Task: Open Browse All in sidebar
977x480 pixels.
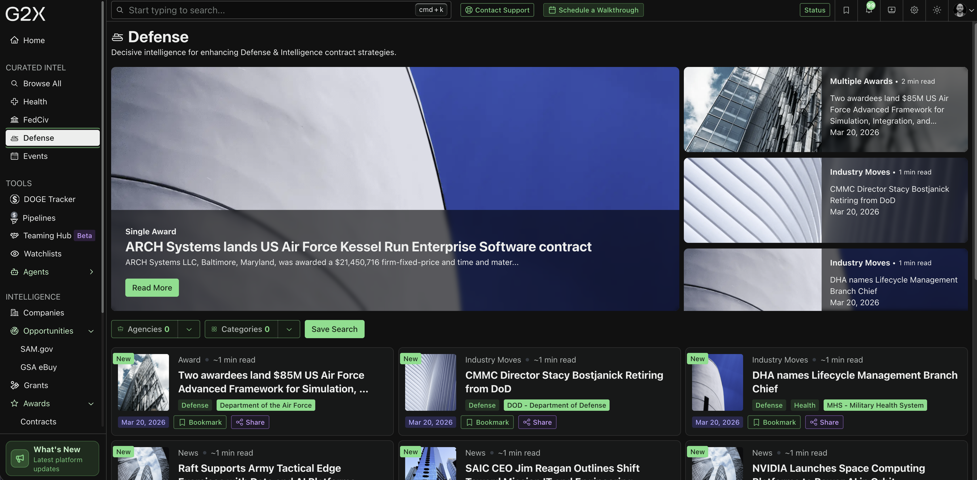Action: [53, 83]
